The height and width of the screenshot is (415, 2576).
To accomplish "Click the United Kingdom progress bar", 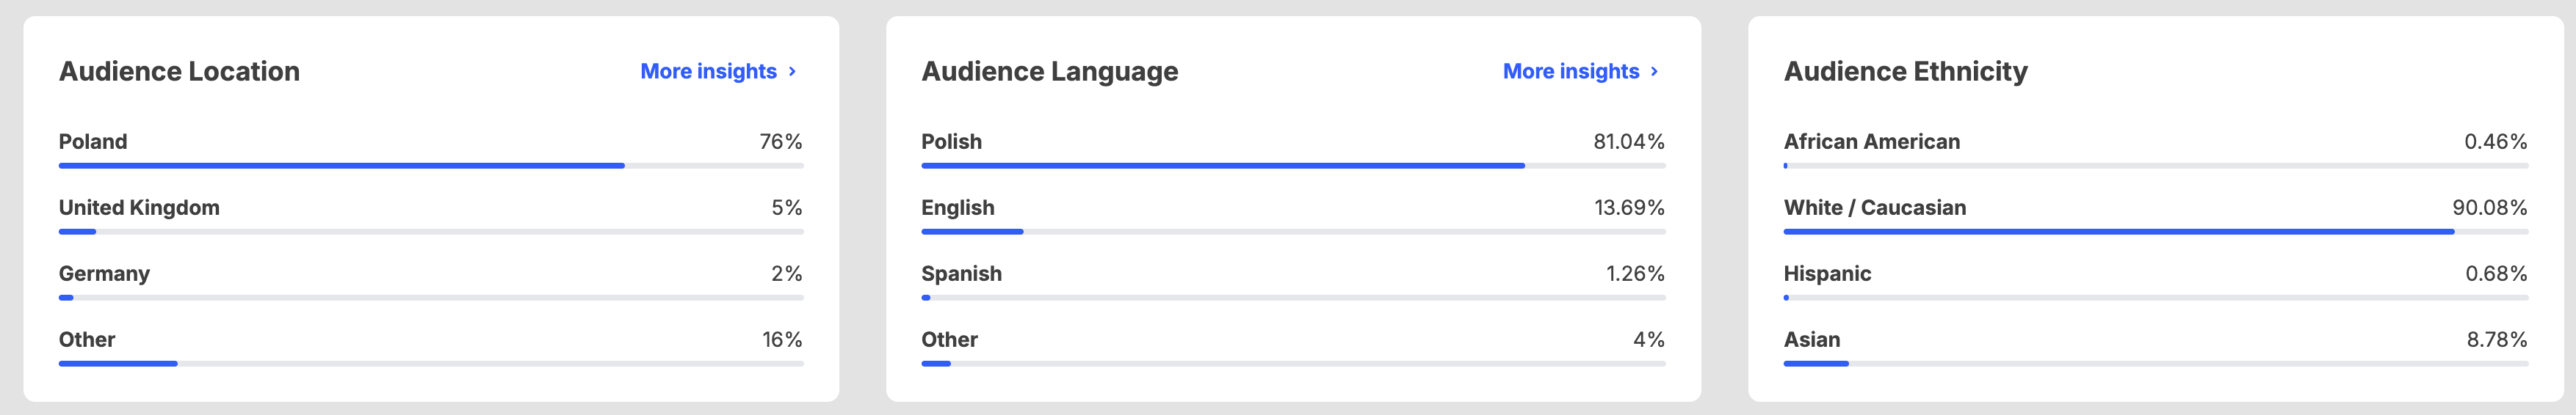I will (x=431, y=232).
